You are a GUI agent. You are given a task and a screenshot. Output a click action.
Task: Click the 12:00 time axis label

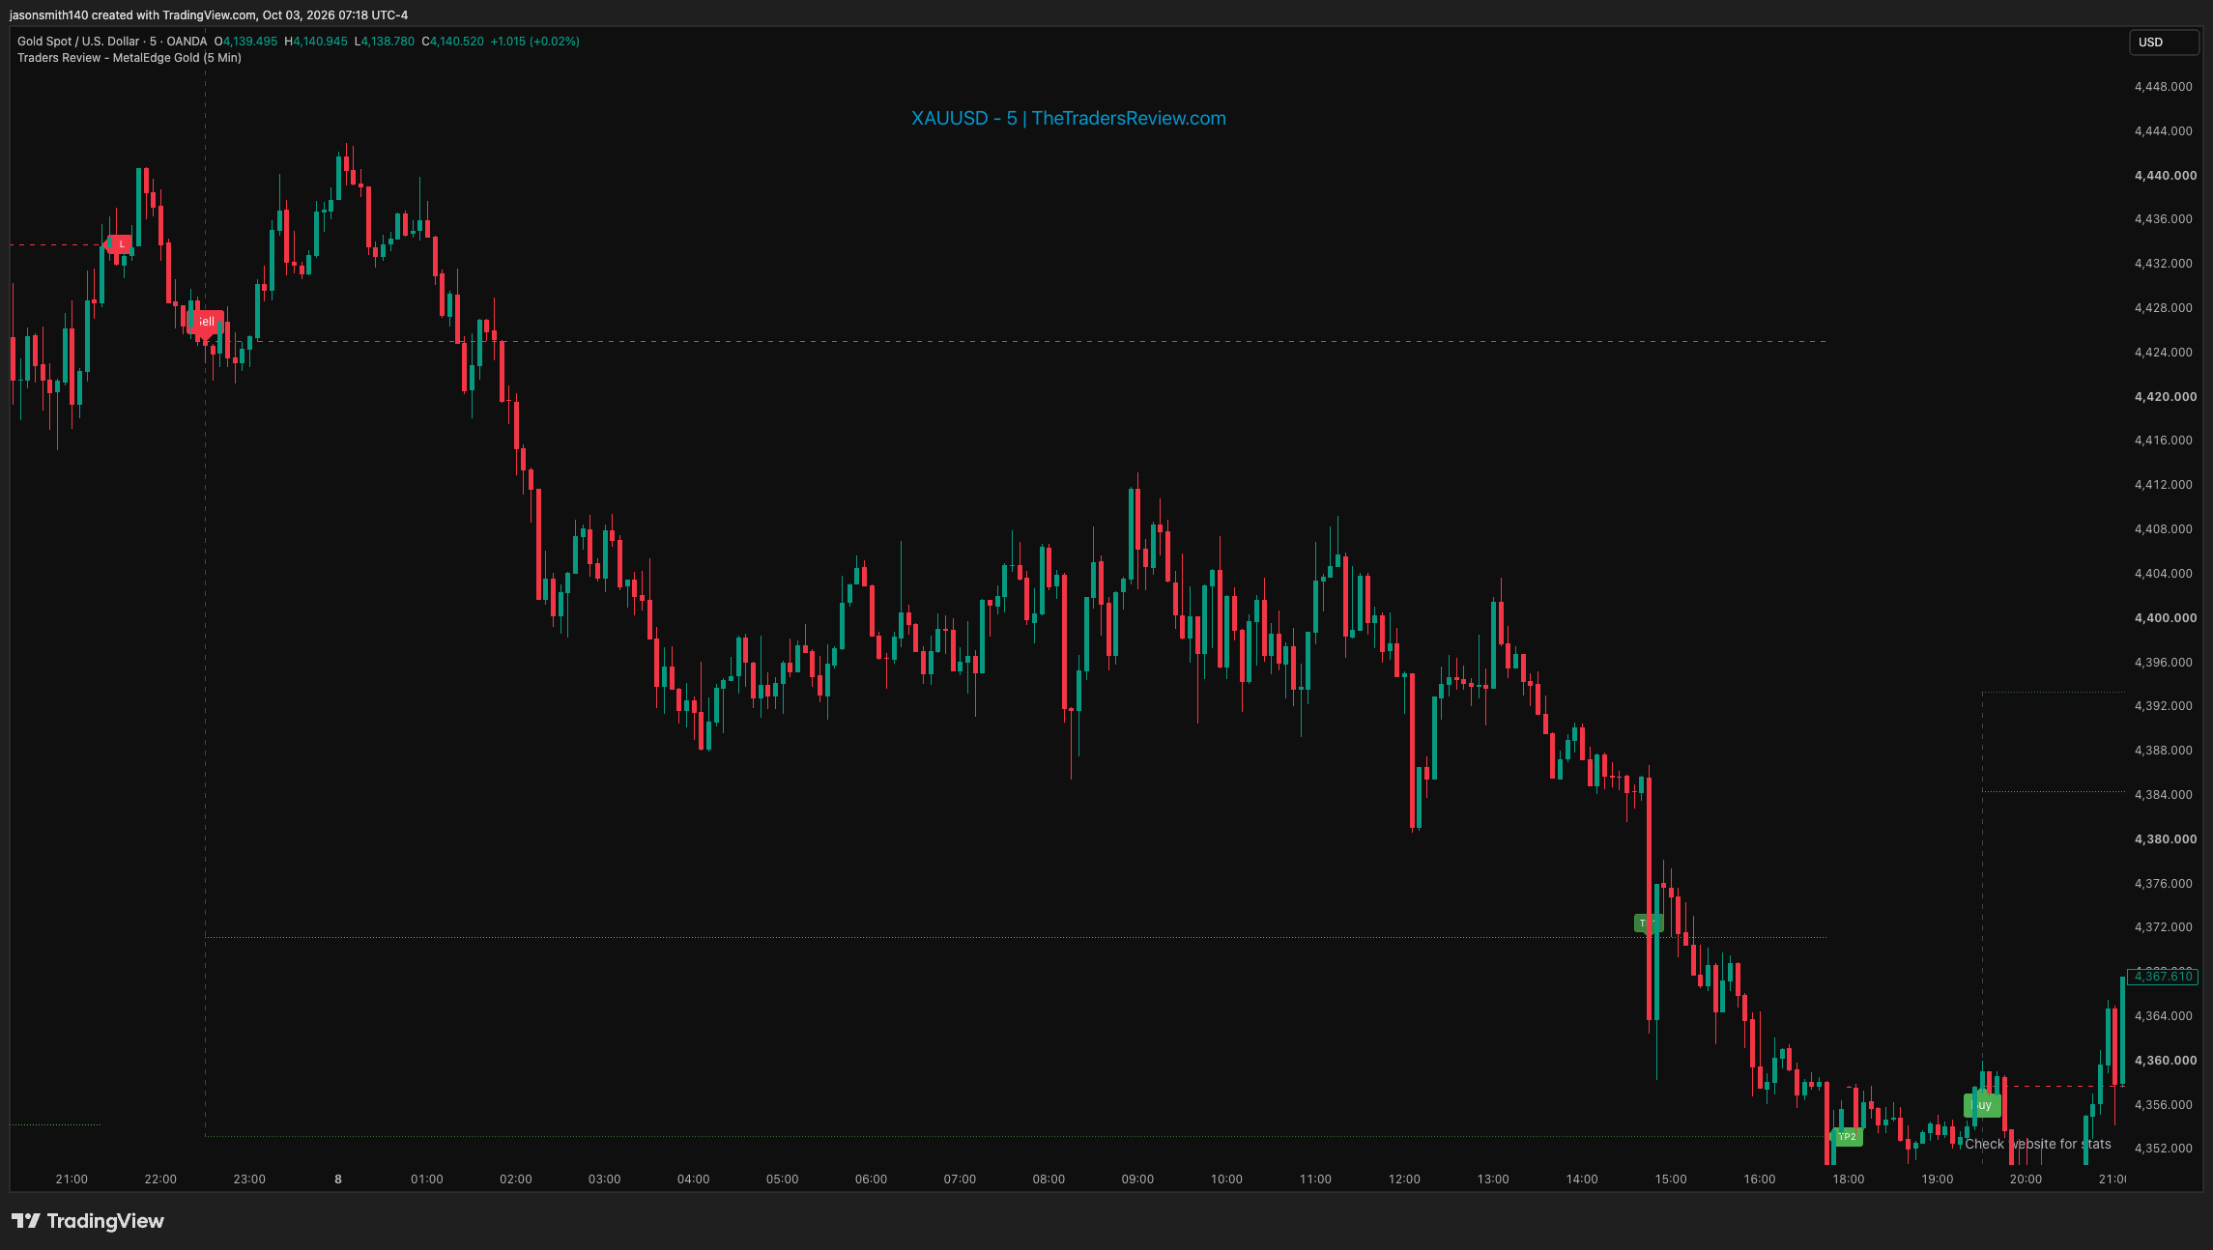tap(1404, 1179)
